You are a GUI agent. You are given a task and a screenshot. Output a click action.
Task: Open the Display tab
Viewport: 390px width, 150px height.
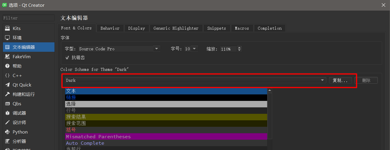(137, 28)
